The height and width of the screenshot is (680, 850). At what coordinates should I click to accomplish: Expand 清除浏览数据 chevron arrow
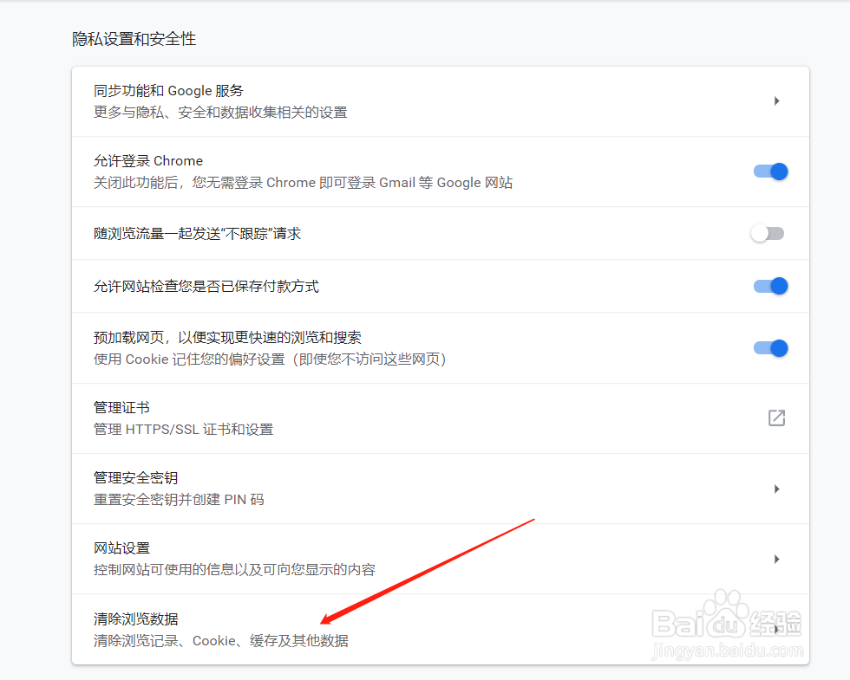777,629
